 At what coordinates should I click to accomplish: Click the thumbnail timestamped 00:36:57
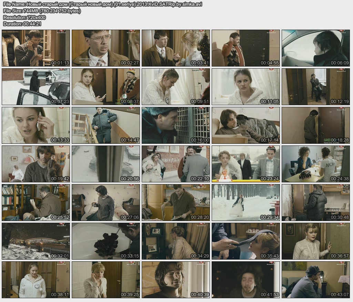pos(315,241)
